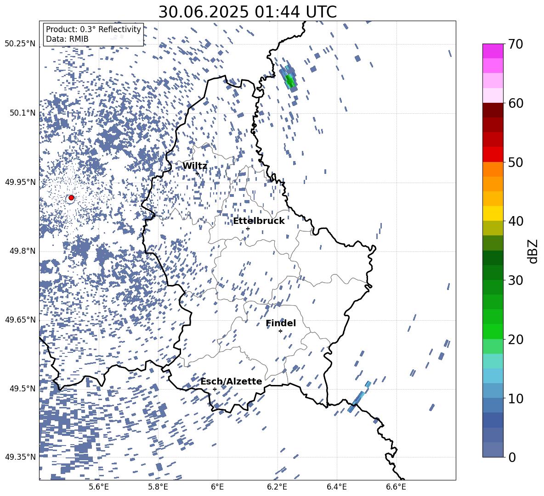Screen dimensions: 544x496
Task: Click the Ettelbruck city label
Action: coord(259,221)
